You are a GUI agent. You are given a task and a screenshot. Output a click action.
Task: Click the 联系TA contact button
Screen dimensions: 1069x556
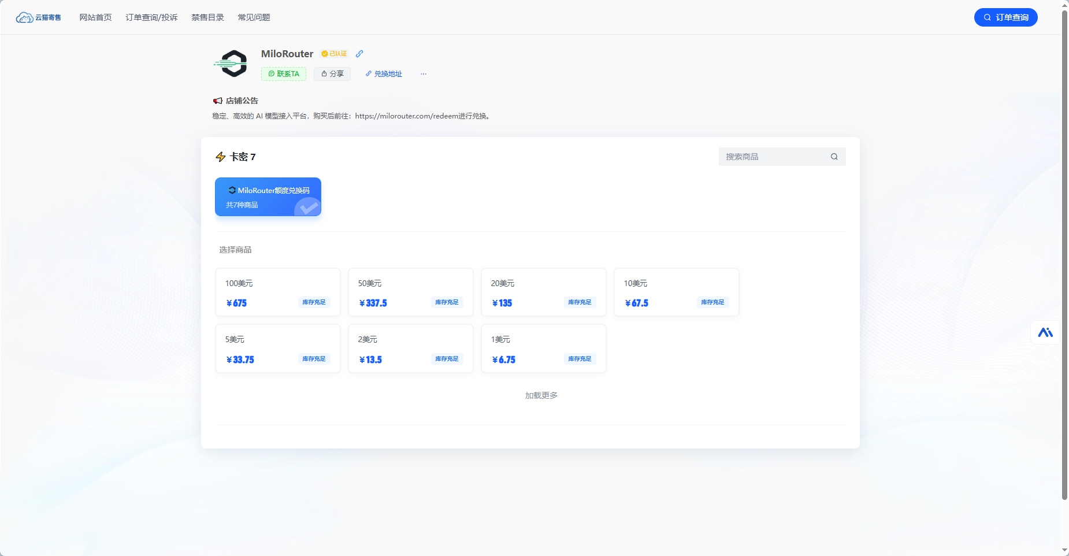click(284, 74)
